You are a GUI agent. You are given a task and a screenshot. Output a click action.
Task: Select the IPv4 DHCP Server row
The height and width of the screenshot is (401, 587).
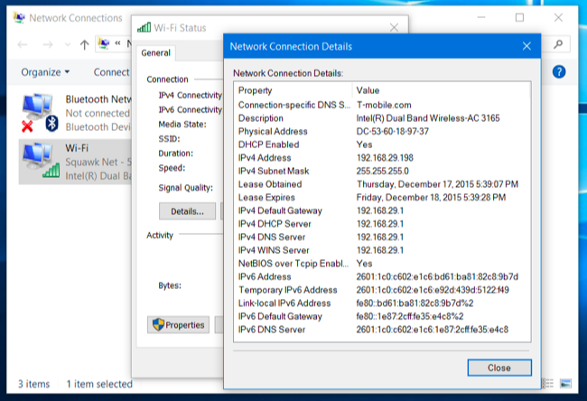click(x=382, y=224)
